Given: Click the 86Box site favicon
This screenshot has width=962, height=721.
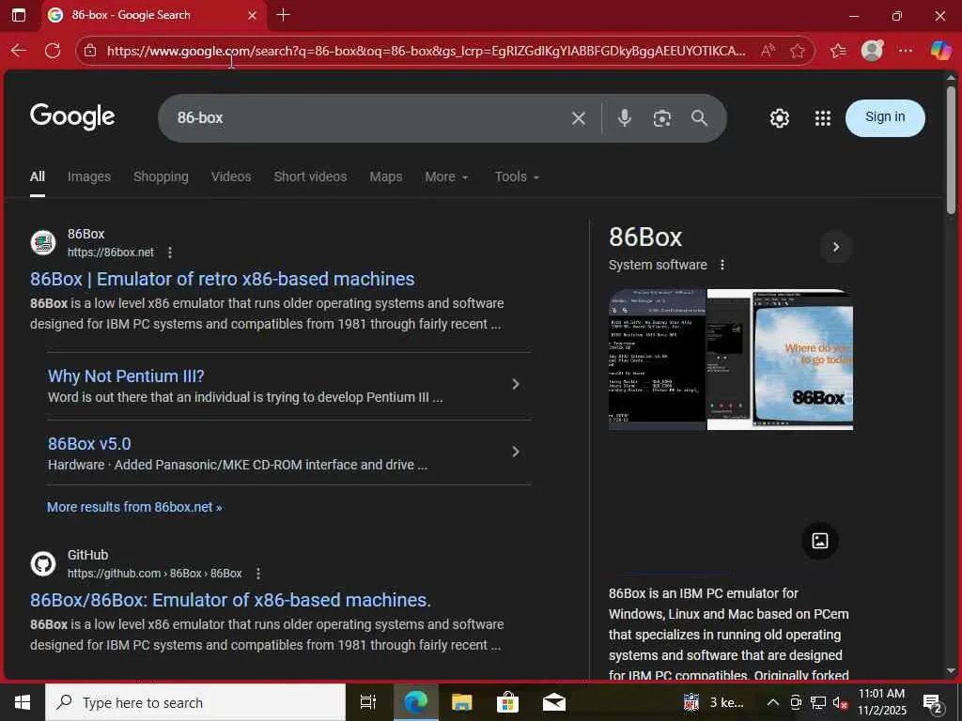Looking at the screenshot, I should 43,243.
